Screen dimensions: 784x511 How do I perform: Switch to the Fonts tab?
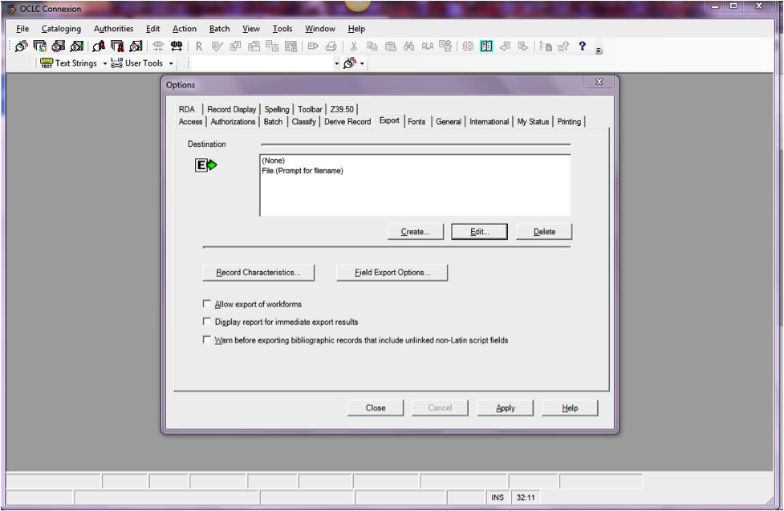click(416, 121)
